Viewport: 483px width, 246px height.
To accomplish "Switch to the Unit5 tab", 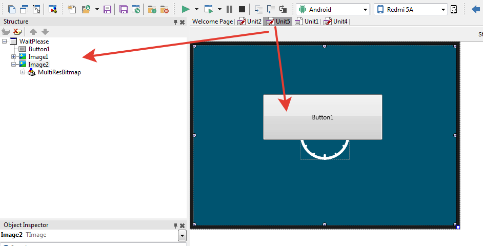I will tap(278, 22).
